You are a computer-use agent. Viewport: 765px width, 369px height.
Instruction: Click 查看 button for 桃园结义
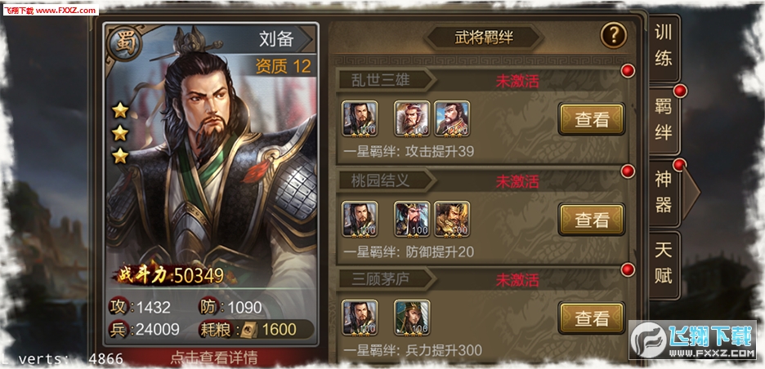tap(591, 220)
